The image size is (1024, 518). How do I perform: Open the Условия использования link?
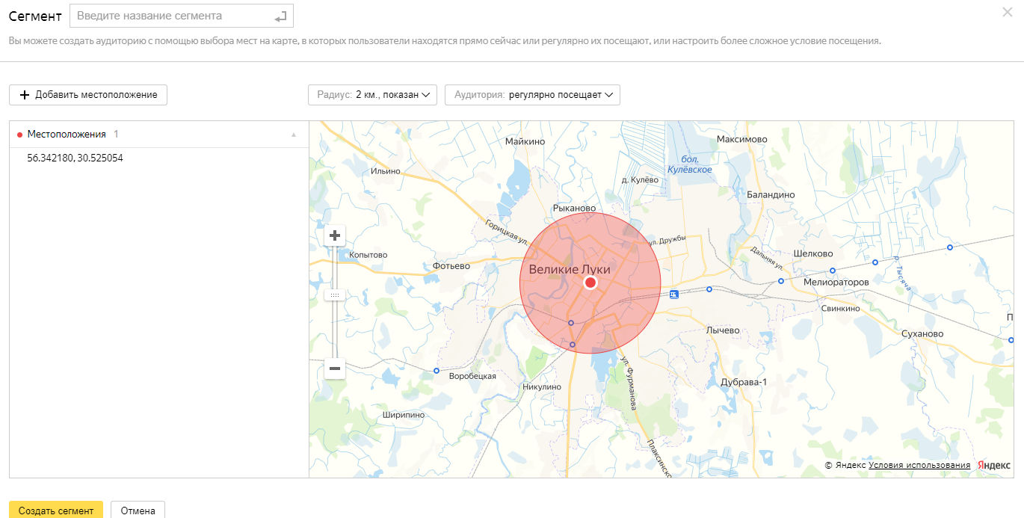pyautogui.click(x=919, y=465)
